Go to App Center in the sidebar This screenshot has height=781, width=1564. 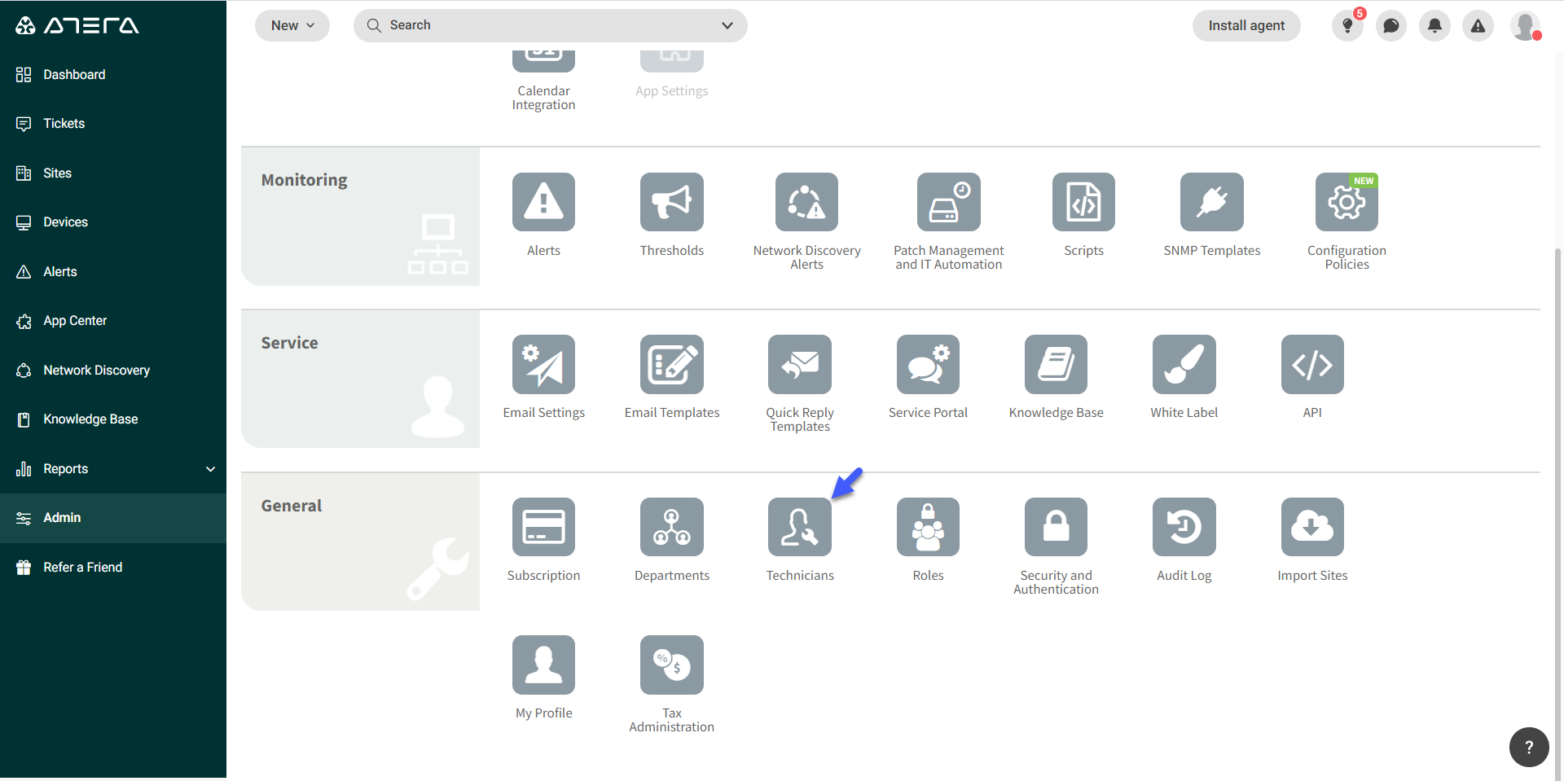click(113, 321)
